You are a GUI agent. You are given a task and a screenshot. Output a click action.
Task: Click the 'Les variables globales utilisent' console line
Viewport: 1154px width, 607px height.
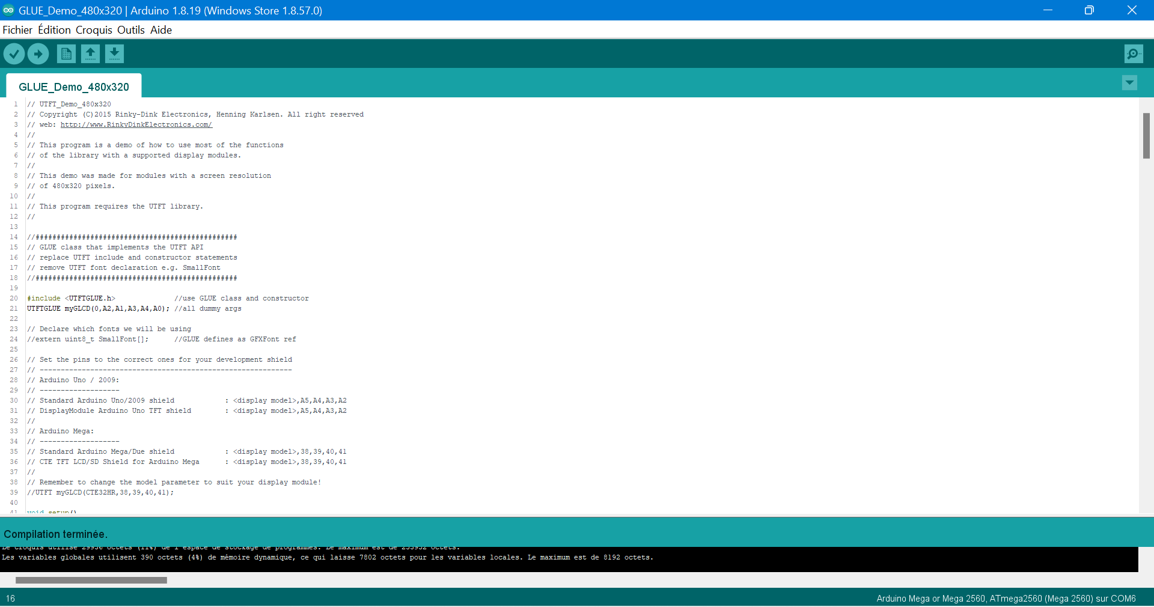328,558
